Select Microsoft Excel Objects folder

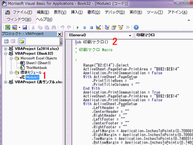pos(39,58)
